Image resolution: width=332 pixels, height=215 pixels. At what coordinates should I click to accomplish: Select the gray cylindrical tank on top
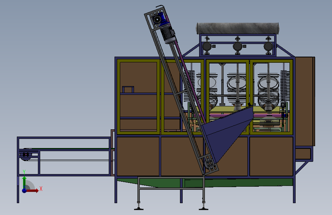click(238, 28)
